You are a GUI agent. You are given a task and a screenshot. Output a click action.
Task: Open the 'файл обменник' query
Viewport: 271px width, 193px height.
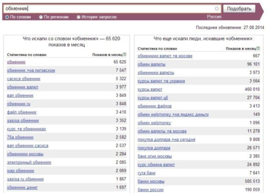(x=22, y=112)
